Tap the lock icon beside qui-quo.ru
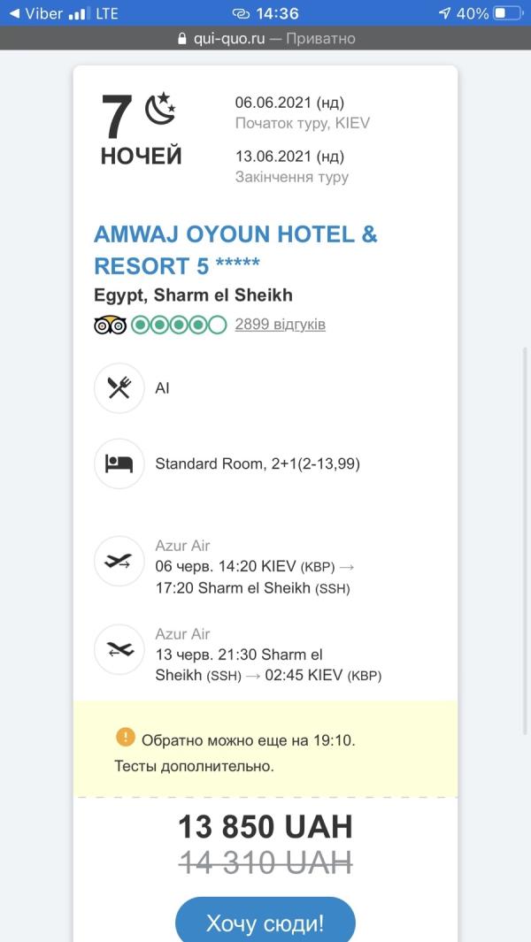531x942 pixels. (183, 39)
